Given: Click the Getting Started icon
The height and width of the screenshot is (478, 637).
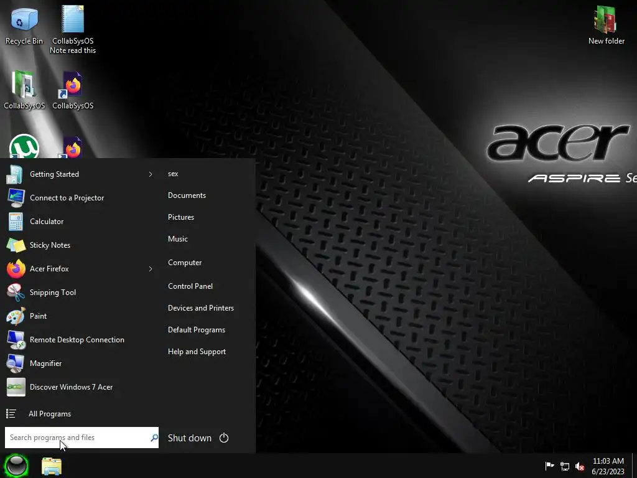Looking at the screenshot, I should (x=15, y=174).
